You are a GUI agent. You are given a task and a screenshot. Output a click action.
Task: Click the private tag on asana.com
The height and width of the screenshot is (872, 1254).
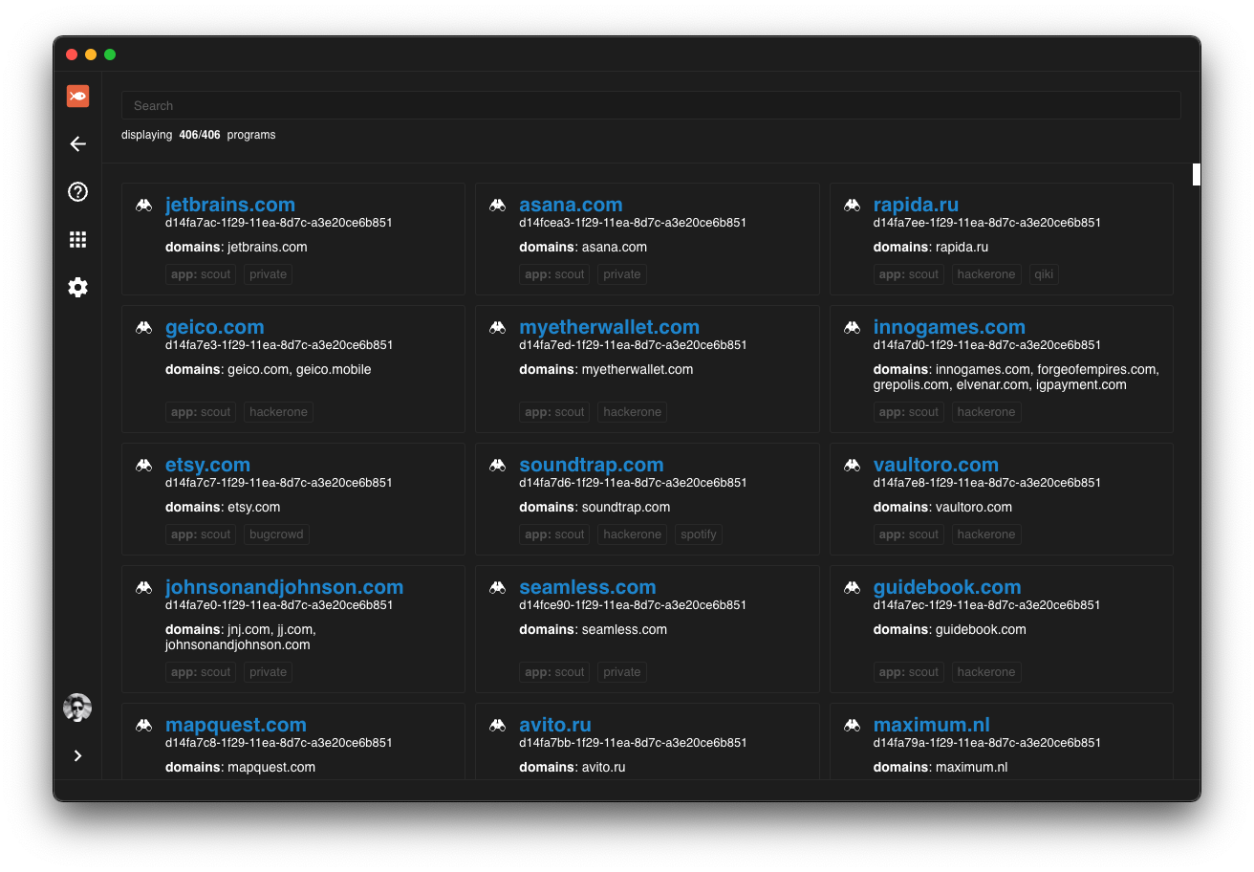point(622,274)
